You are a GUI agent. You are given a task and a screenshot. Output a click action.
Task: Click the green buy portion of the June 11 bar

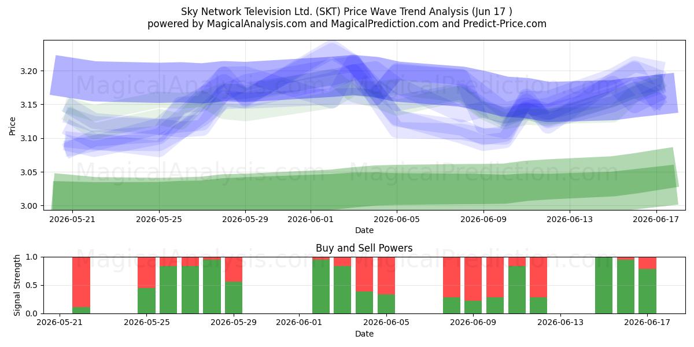point(517,290)
